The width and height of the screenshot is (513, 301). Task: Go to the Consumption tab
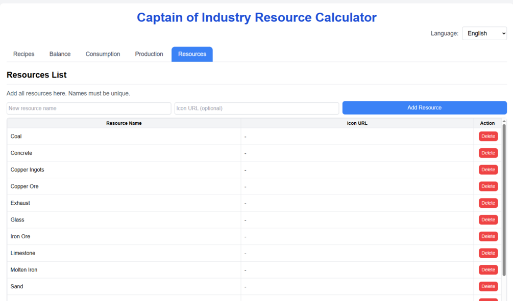point(103,54)
